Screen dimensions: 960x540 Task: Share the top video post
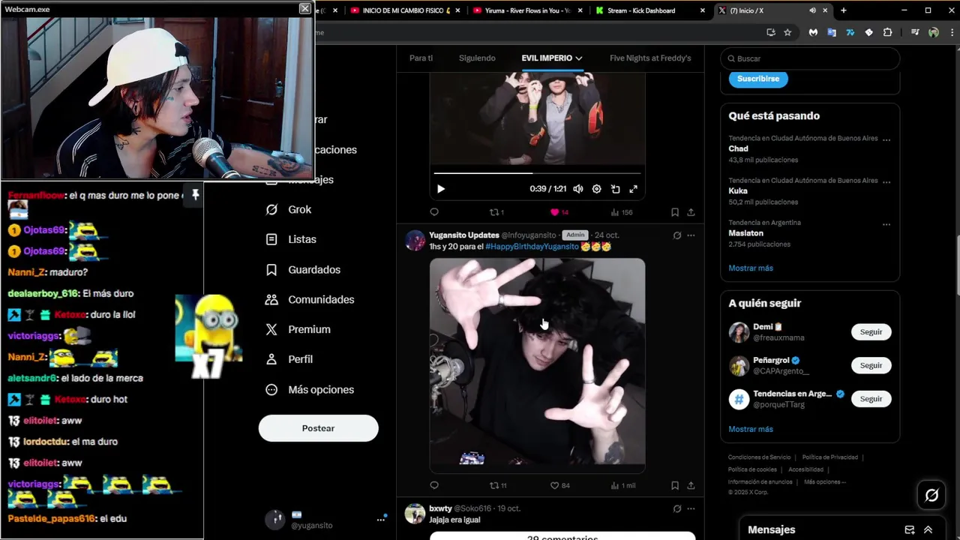coord(691,212)
